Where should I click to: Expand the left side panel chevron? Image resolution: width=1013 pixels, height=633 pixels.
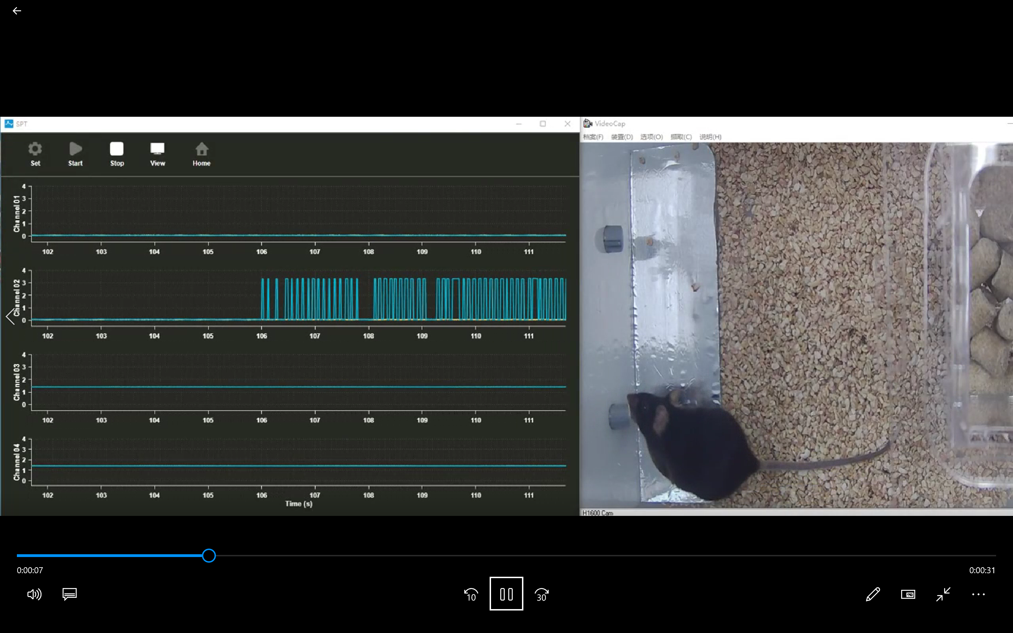click(10, 316)
